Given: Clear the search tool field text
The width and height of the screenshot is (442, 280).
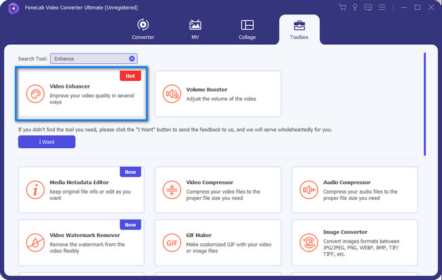Looking at the screenshot, I should click(x=132, y=58).
